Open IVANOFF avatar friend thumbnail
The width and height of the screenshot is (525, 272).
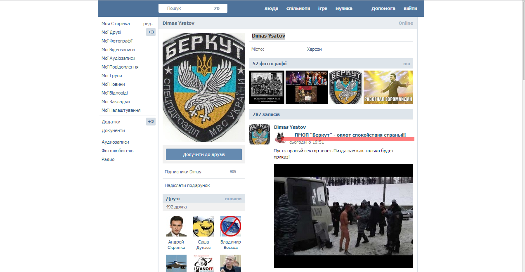coord(203,263)
